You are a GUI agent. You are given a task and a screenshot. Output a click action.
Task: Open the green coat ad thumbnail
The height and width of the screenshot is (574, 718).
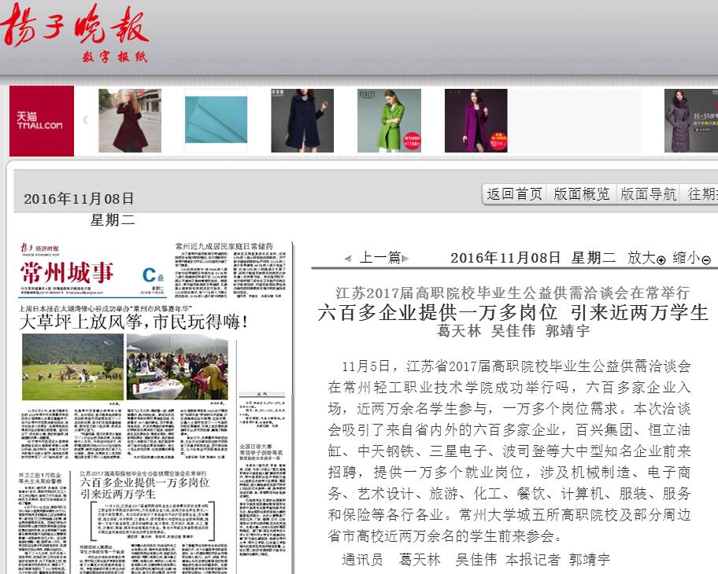(x=389, y=120)
